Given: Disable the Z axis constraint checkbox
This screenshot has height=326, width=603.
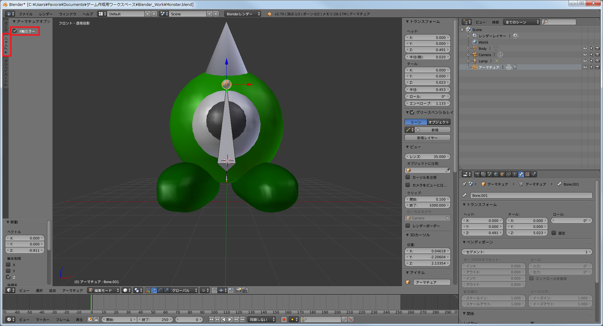Looking at the screenshot, I should pos(8,277).
